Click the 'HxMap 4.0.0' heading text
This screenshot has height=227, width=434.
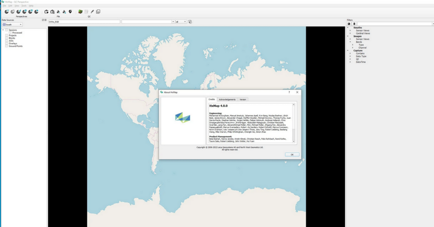pyautogui.click(x=218, y=106)
